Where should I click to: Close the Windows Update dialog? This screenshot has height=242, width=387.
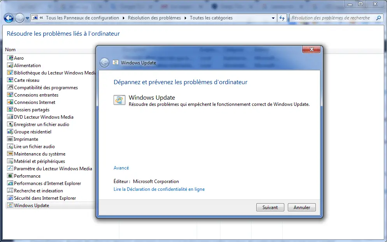pos(312,49)
